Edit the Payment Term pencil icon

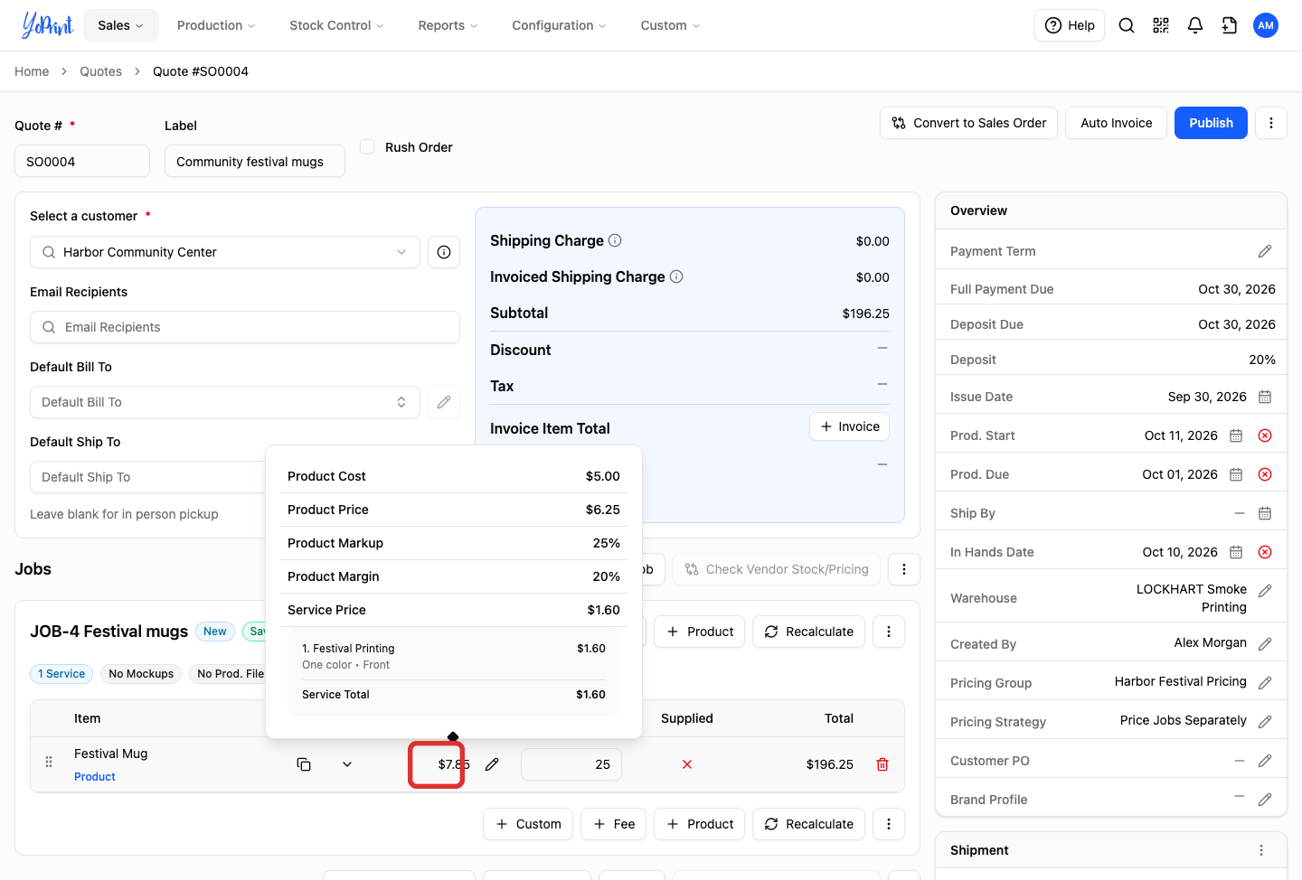[1265, 251]
